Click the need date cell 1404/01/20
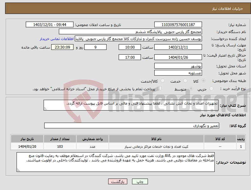 pyautogui.click(x=27, y=146)
